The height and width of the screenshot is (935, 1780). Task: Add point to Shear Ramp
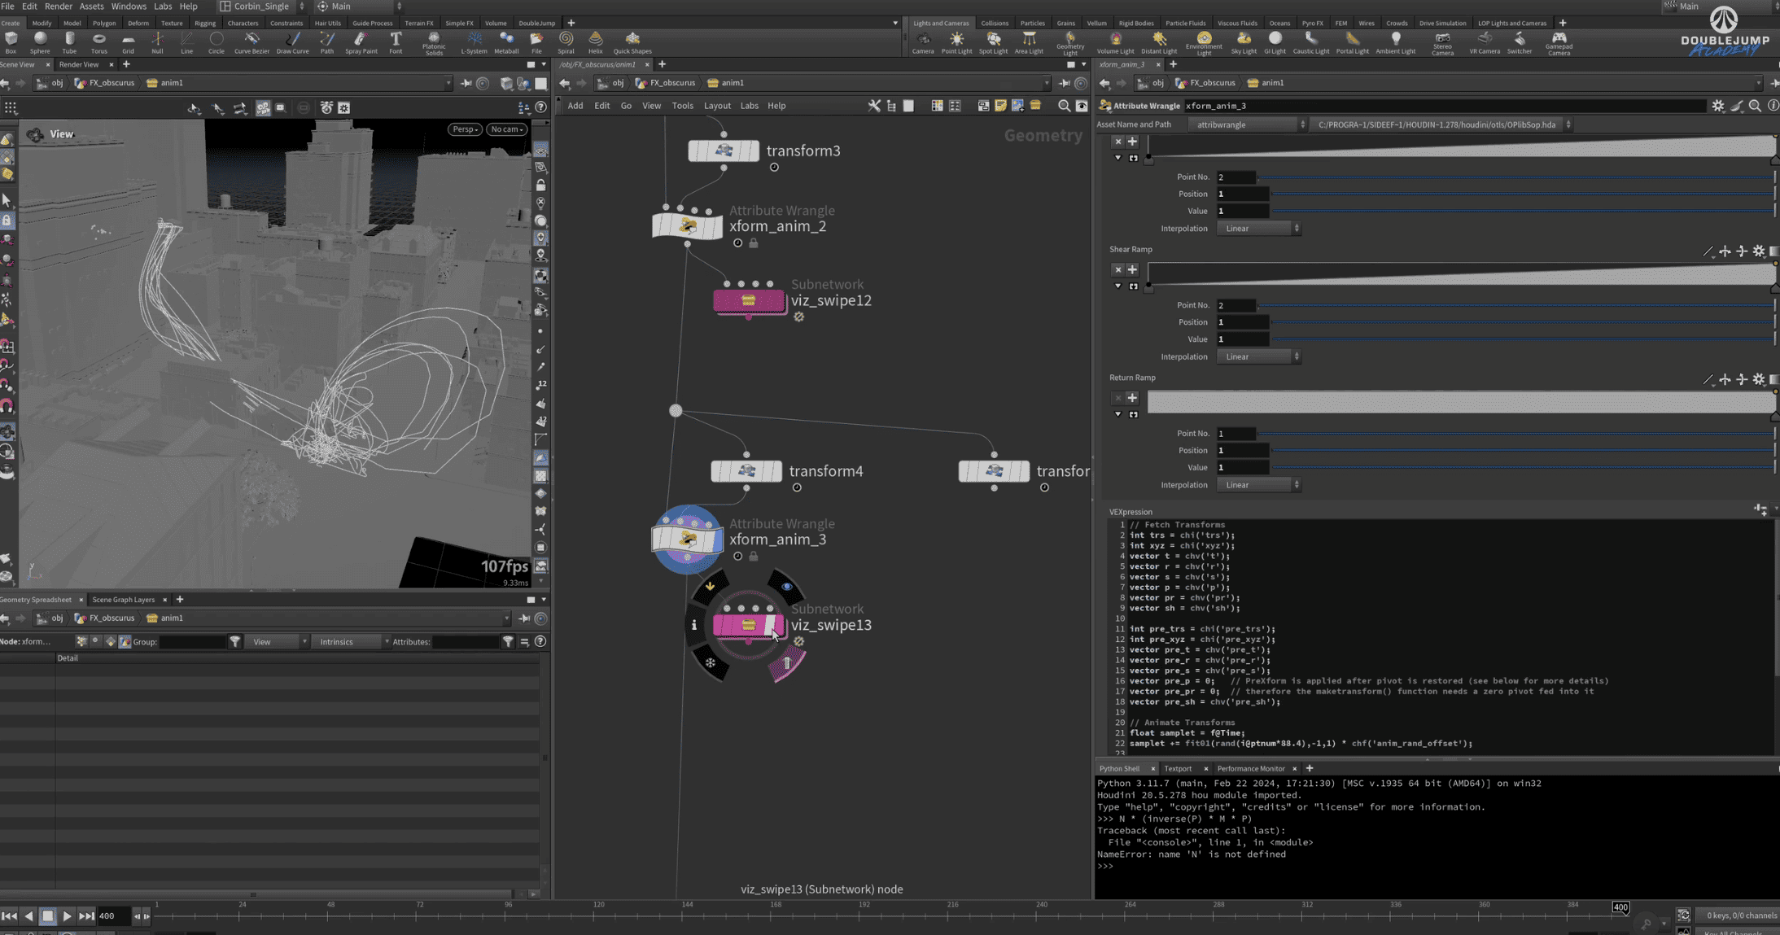[x=1132, y=269]
